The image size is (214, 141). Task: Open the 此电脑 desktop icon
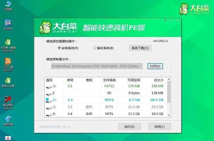pyautogui.click(x=7, y=4)
